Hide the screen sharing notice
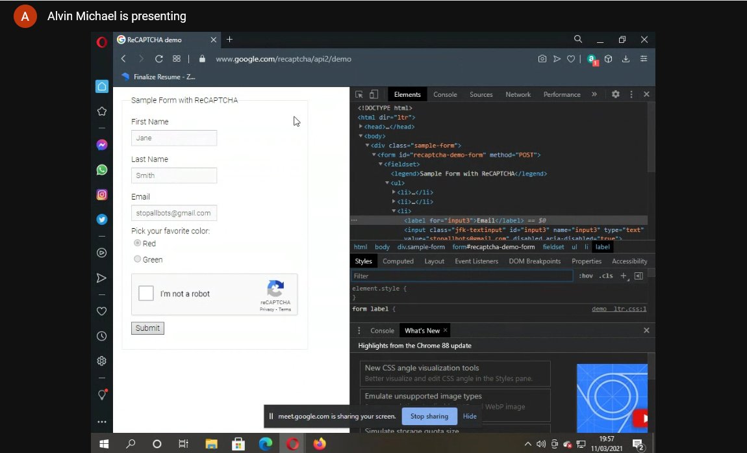Viewport: 747px width, 453px height. point(470,417)
